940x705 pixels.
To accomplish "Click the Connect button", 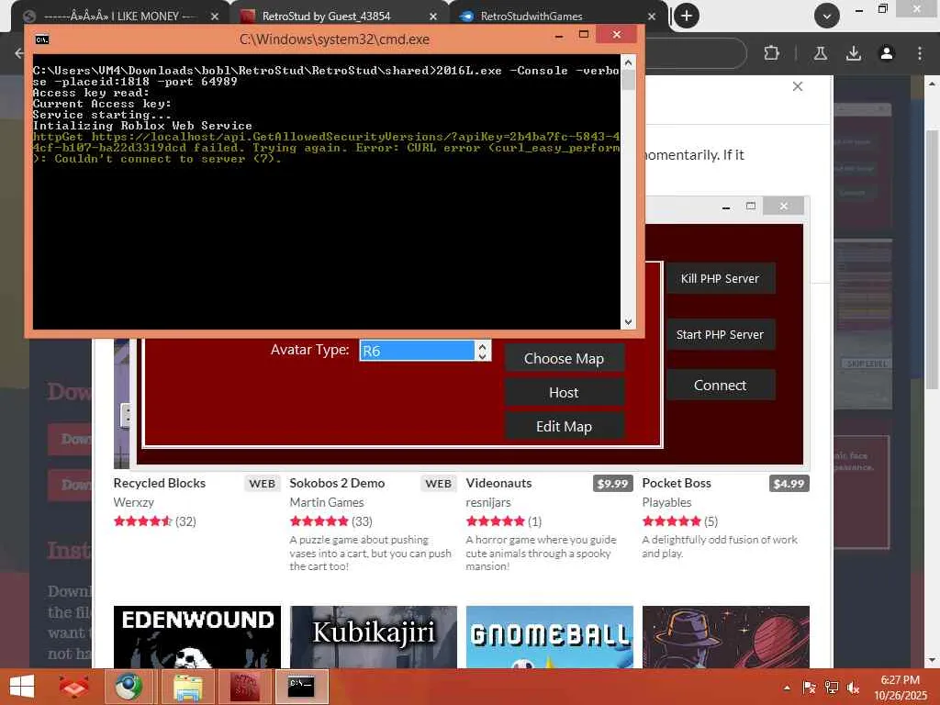I will point(720,385).
